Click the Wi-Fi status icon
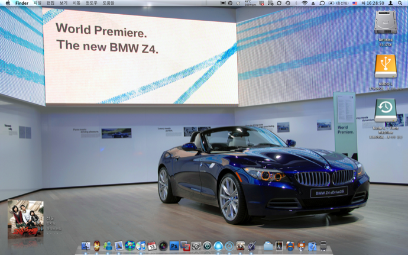 click(x=305, y=3)
